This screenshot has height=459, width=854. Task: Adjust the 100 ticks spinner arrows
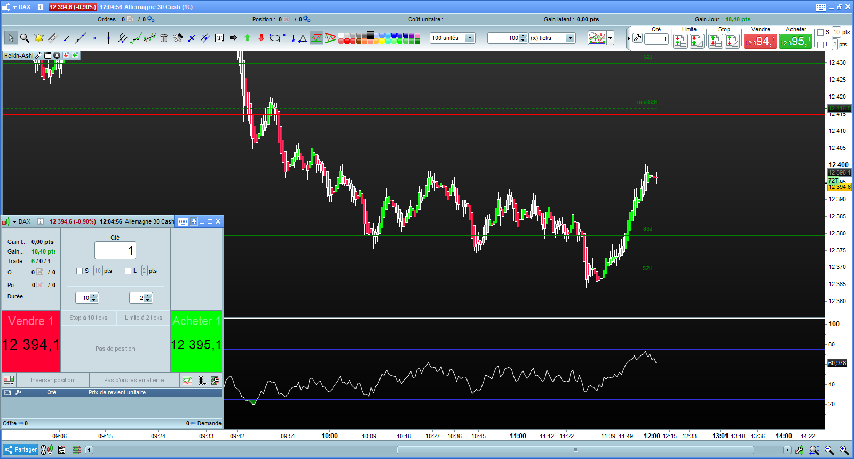pos(523,38)
